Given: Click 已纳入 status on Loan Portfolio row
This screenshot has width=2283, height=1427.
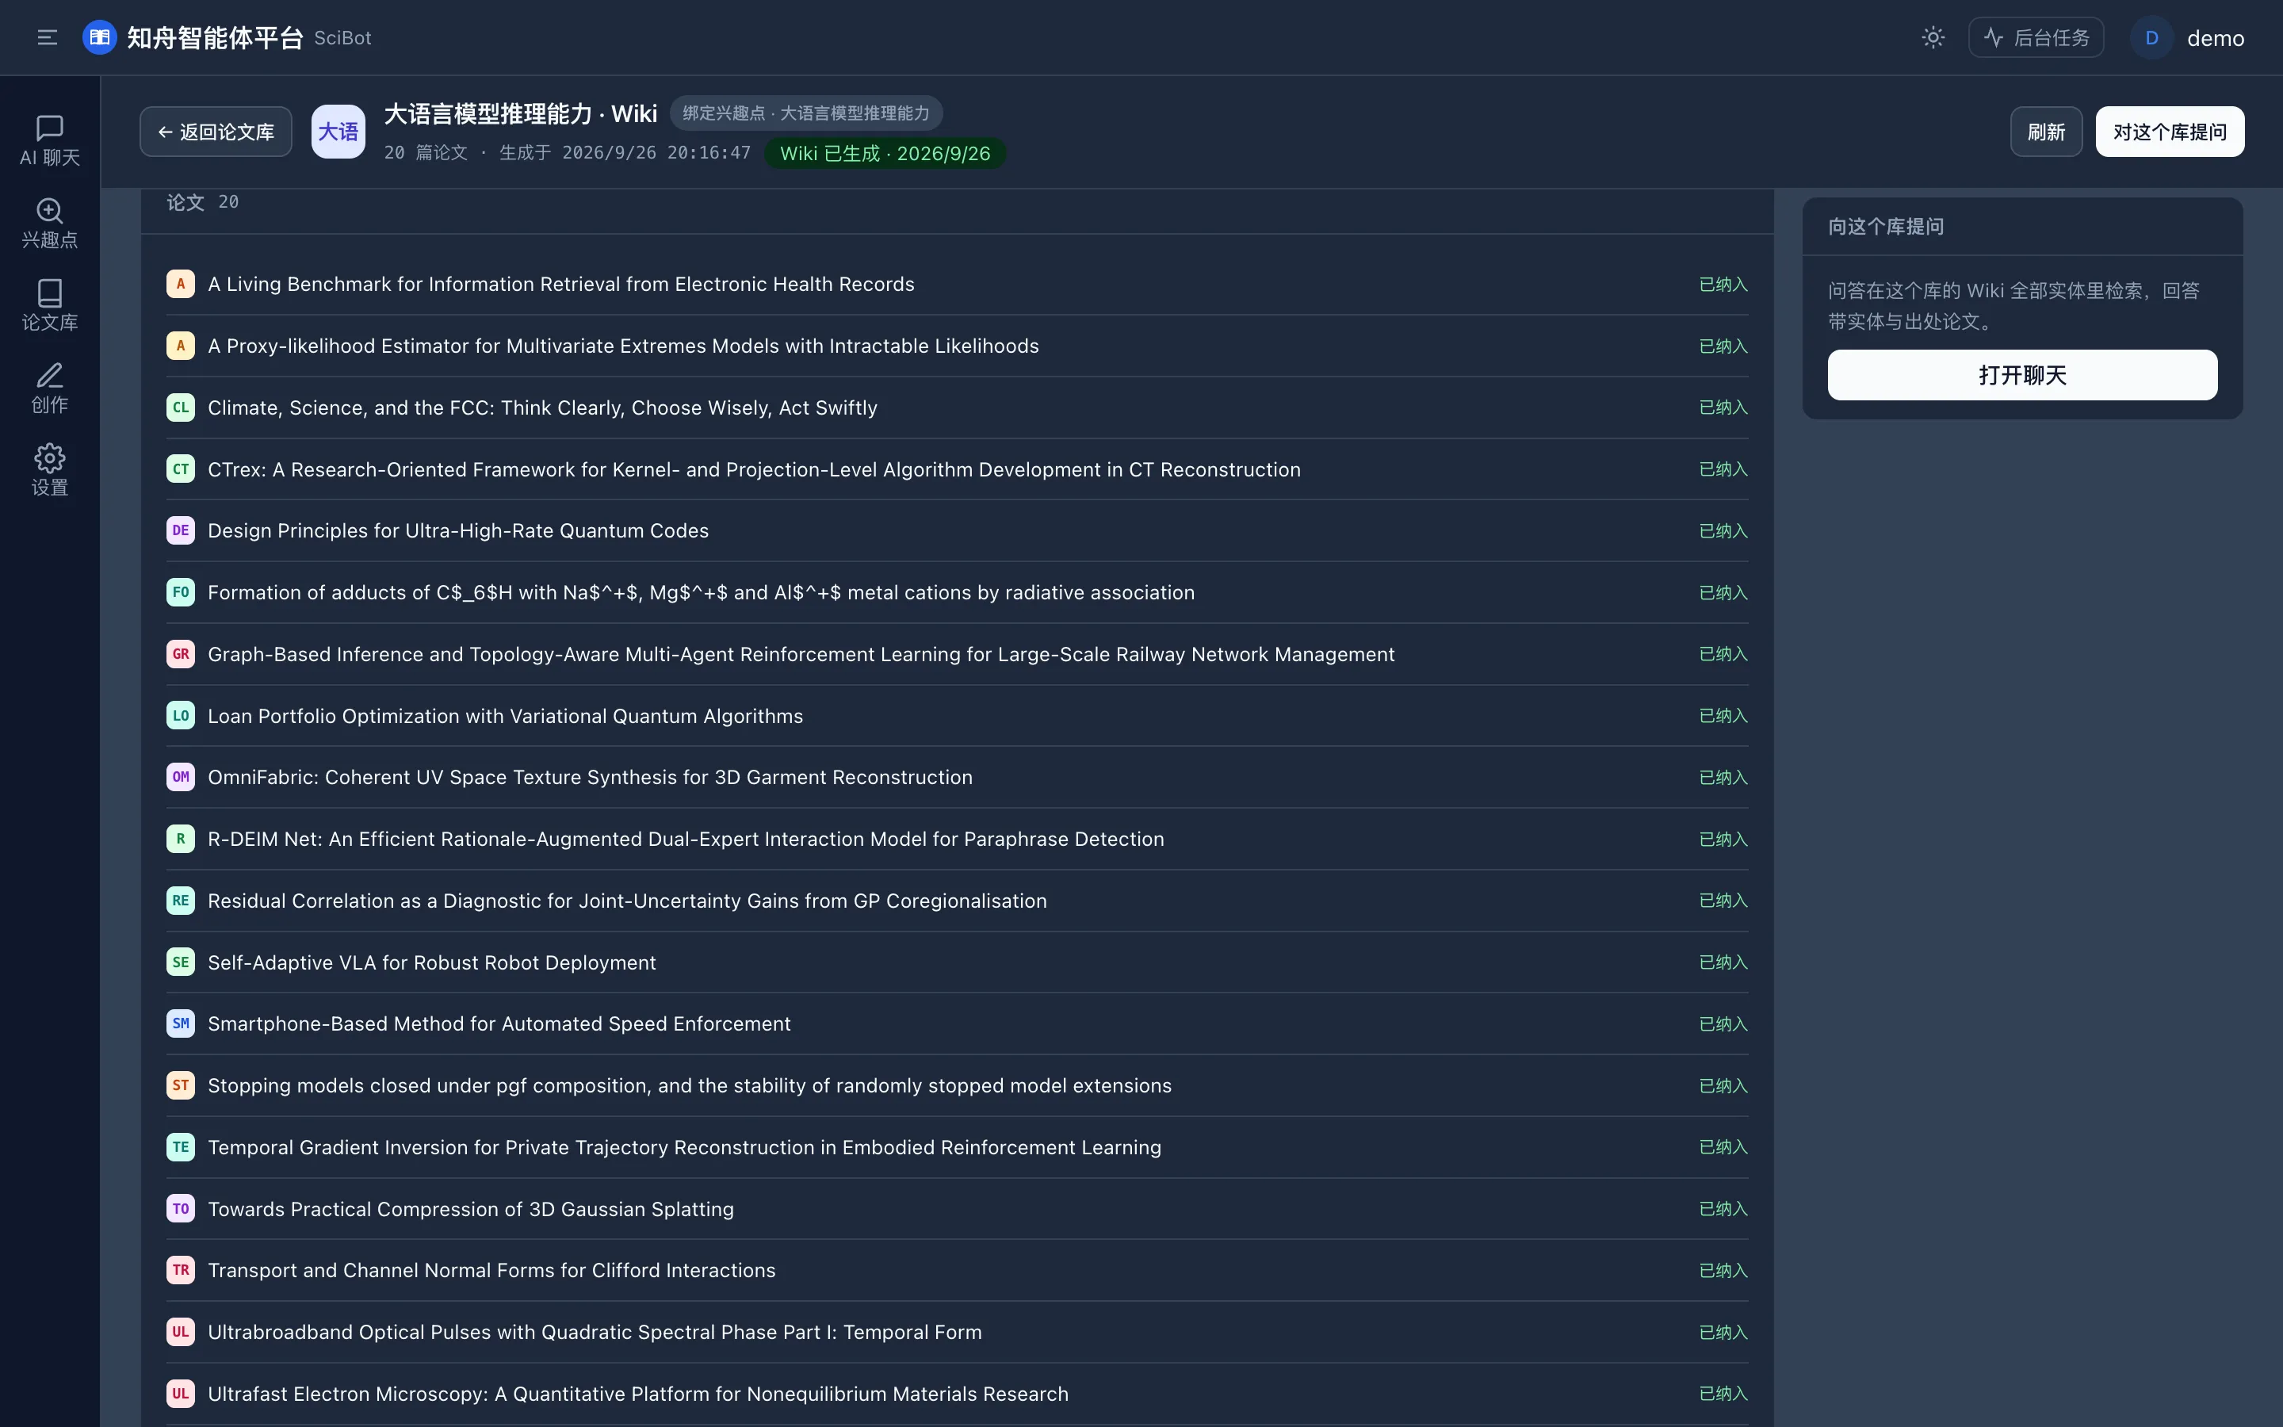Looking at the screenshot, I should (x=1723, y=717).
